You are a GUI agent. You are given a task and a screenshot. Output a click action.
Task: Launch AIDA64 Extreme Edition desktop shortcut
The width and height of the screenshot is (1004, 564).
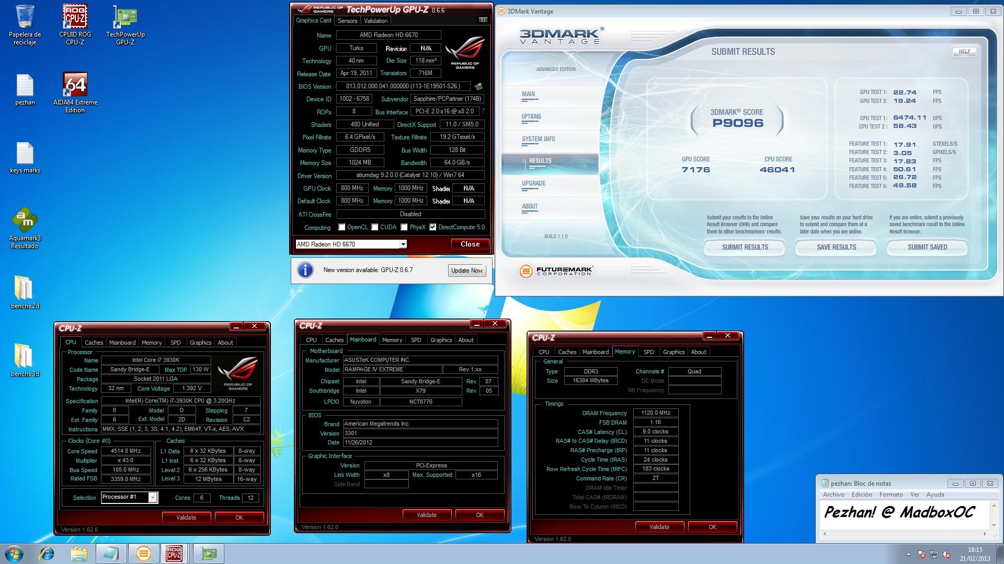coord(75,92)
